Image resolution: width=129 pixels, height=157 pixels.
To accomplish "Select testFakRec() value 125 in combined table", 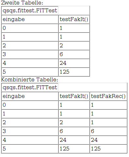I will (108, 149).
